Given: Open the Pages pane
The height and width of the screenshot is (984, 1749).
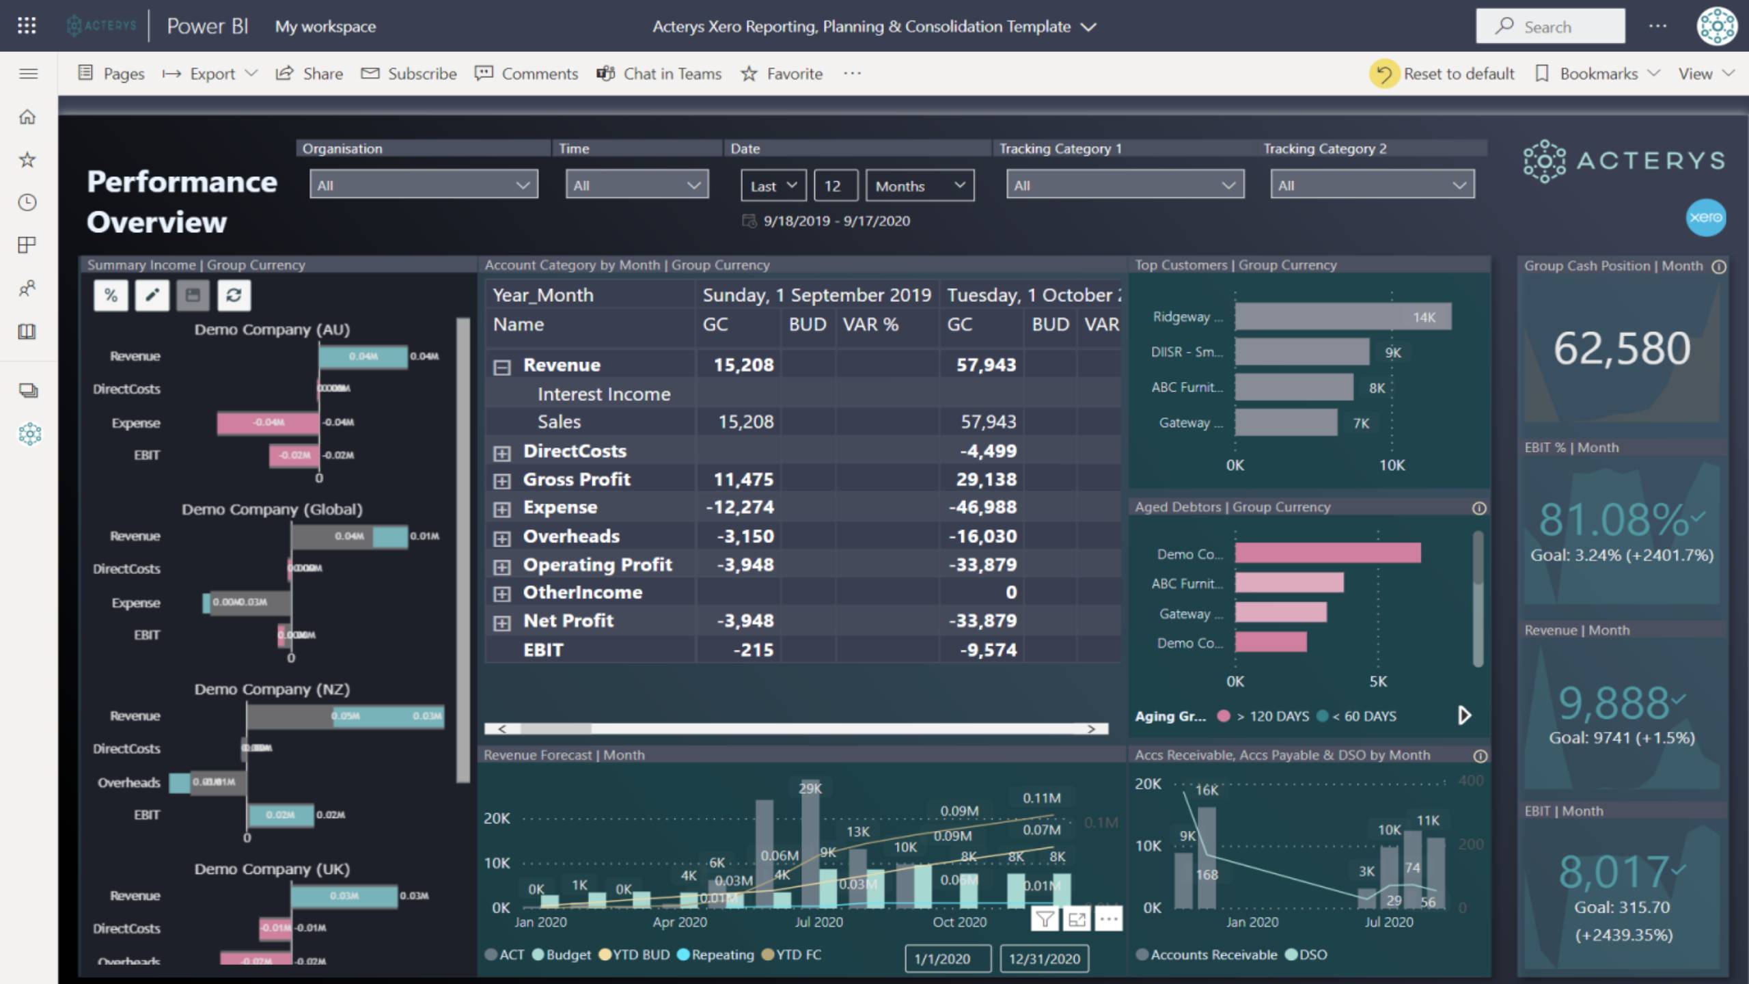Looking at the screenshot, I should pos(111,73).
